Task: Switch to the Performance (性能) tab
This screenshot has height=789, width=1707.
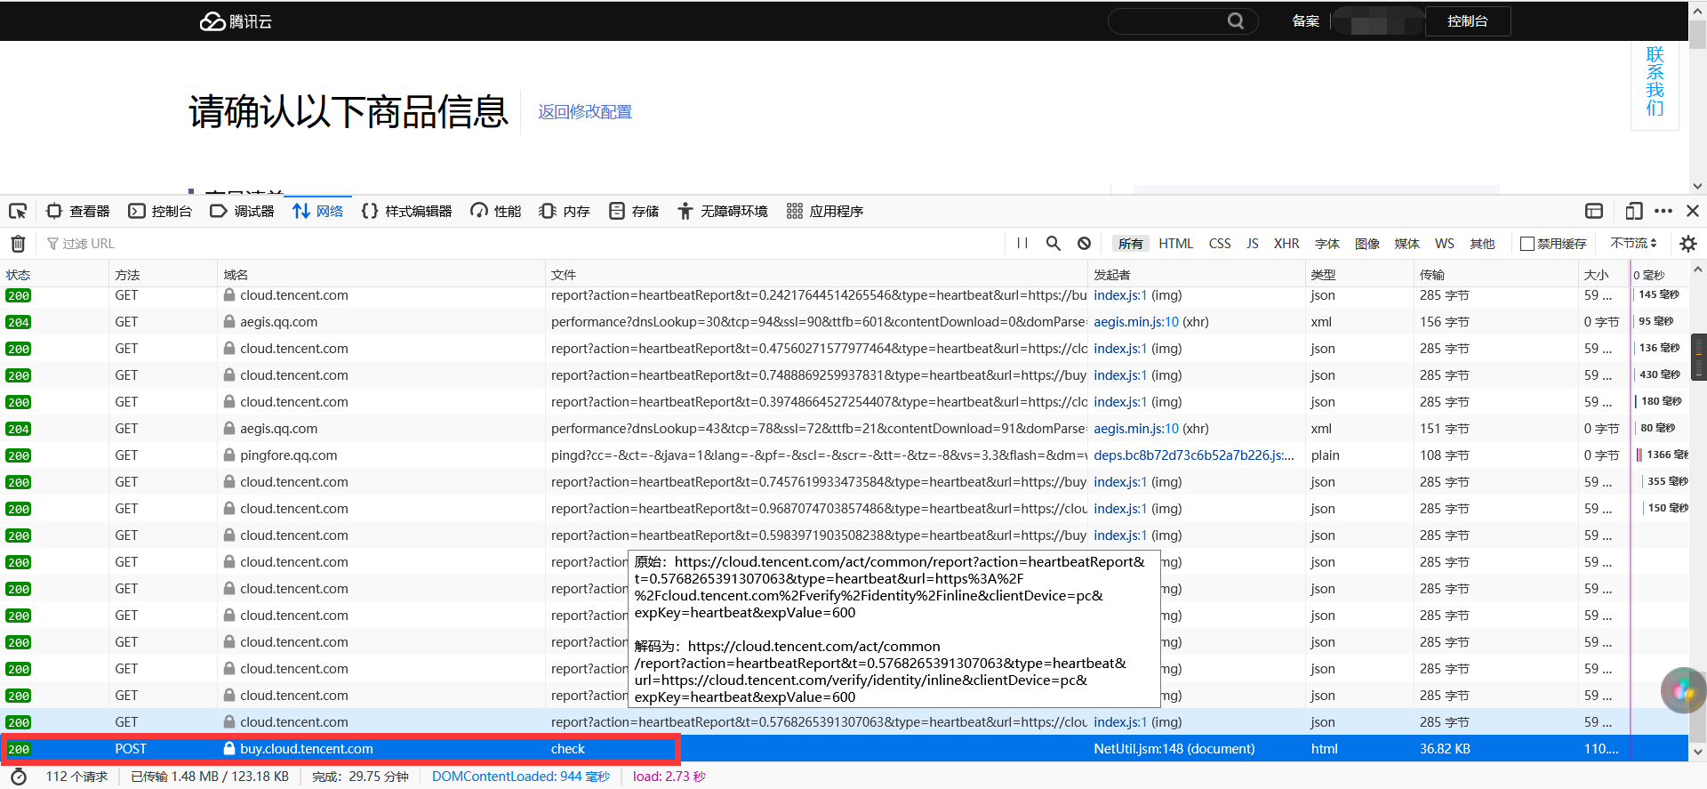Action: pyautogui.click(x=496, y=211)
